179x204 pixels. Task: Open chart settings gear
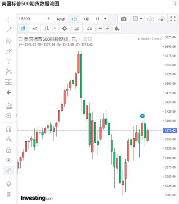(64, 28)
